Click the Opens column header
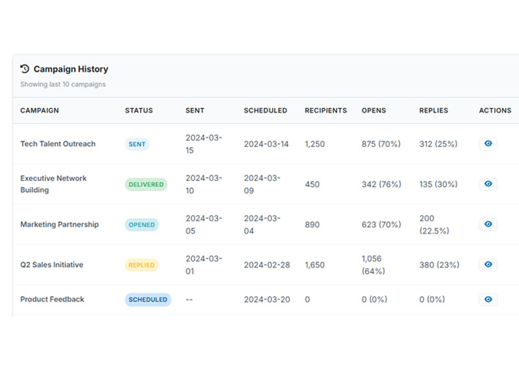This screenshot has width=519, height=389. tap(374, 111)
